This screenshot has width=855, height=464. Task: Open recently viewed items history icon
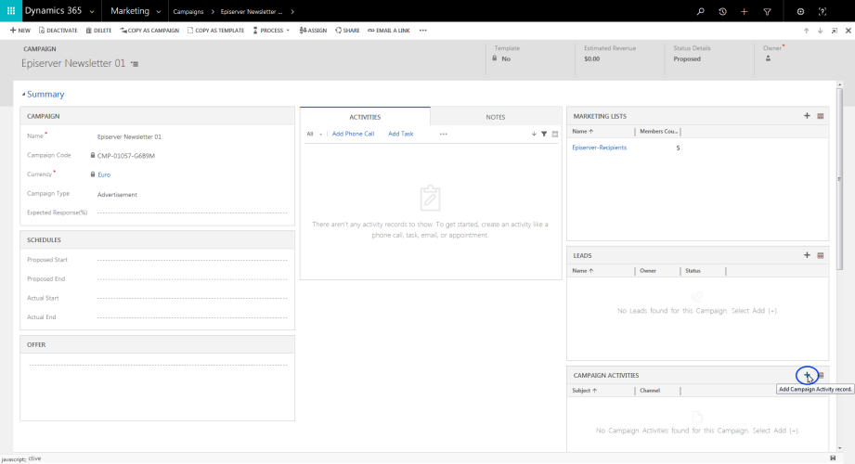tap(723, 11)
